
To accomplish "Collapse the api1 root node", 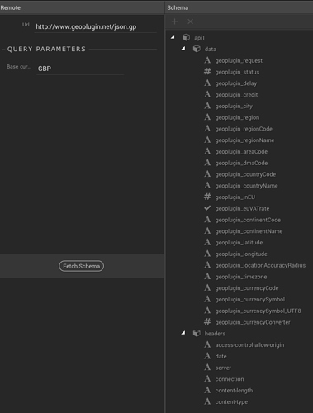I will (173, 37).
